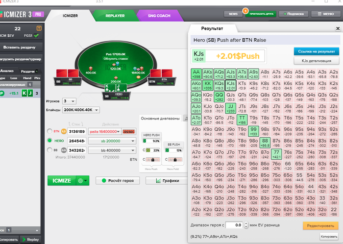Image resolution: width=343 pixels, height=244 pixels.
Task: Click the Расчёт героя button
Action: pos(118,181)
